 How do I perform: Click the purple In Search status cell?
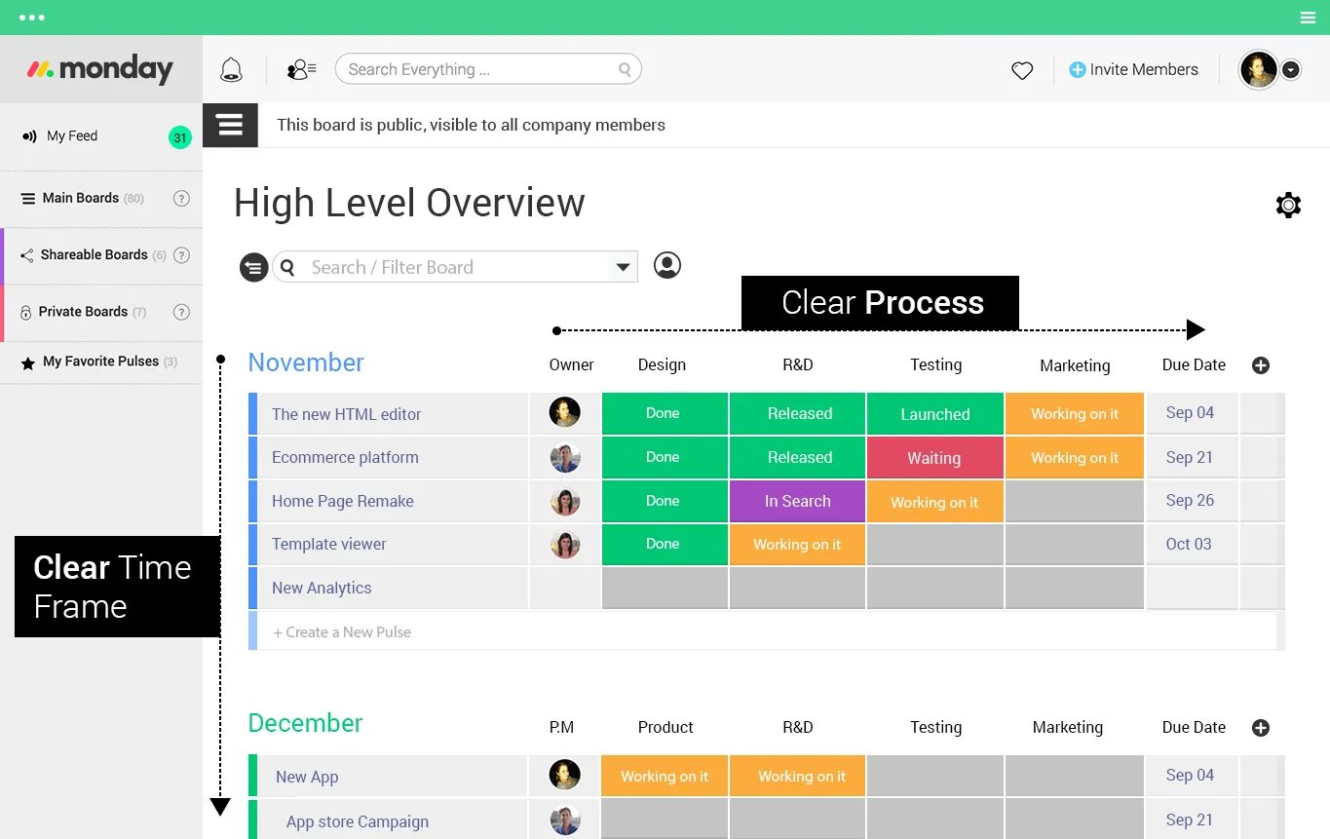[x=797, y=502]
